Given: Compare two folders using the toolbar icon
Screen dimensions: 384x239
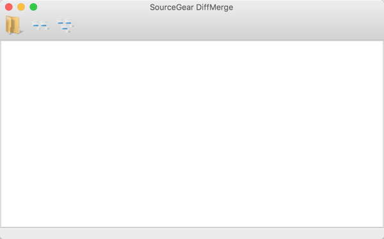Looking at the screenshot, I should pos(14,25).
